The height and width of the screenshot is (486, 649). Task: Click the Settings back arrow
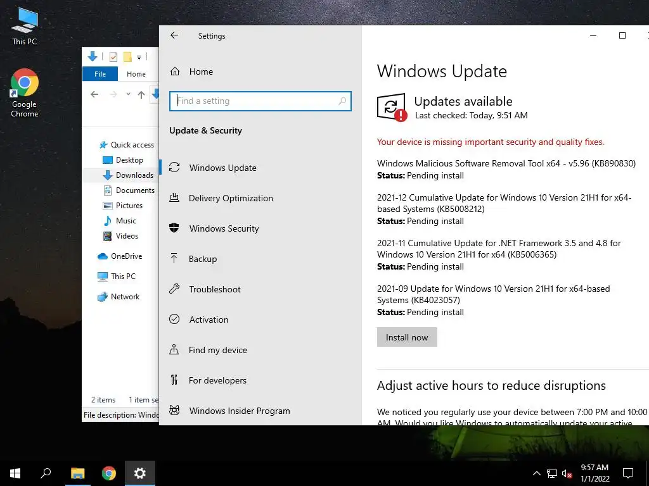coord(174,35)
